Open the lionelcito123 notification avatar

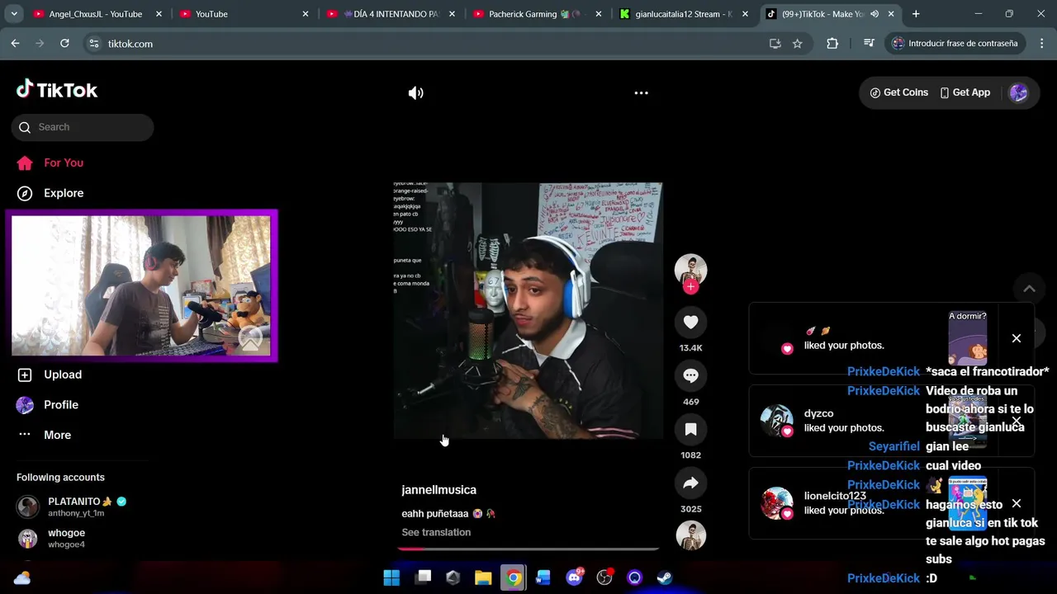pyautogui.click(x=776, y=503)
